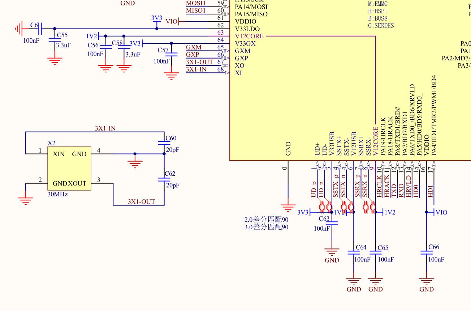Click the HD0 net label on pin 15
This screenshot has height=311, width=471.
coord(416,191)
